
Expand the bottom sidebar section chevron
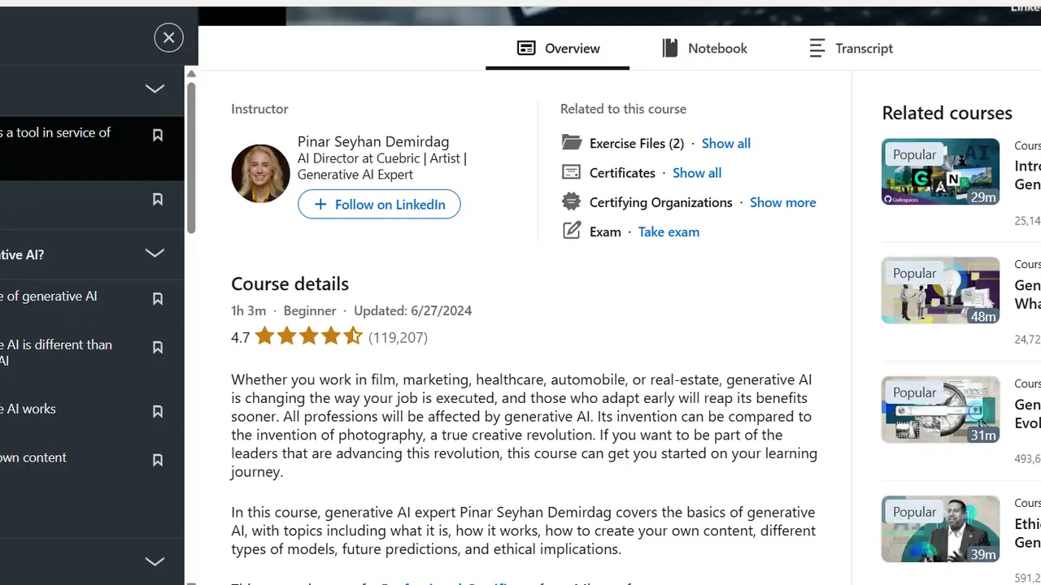(155, 561)
